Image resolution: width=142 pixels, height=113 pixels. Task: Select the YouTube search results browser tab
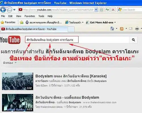click(x=34, y=29)
